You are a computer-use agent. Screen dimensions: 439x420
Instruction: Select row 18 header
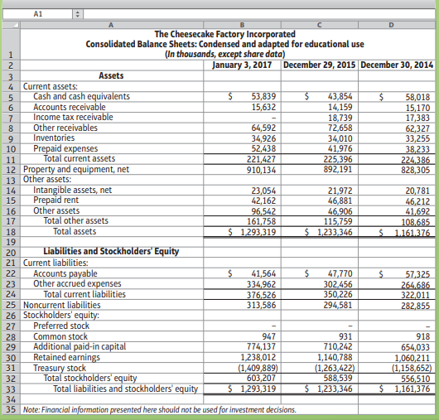12,232
